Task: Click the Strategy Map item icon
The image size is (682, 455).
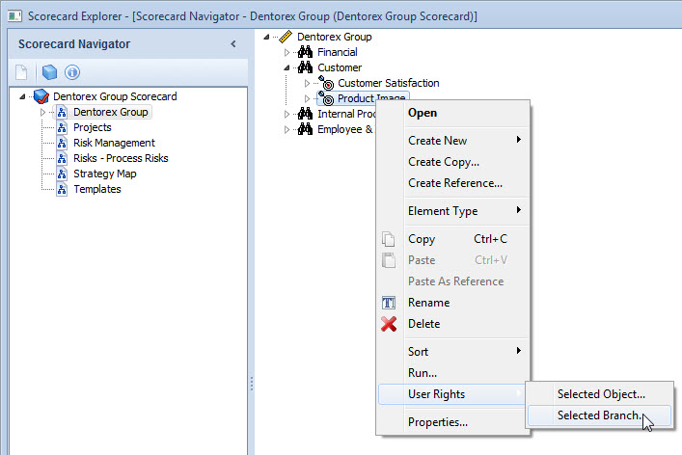Action: coord(62,174)
